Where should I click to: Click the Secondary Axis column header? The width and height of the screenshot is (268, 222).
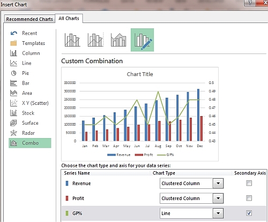pyautogui.click(x=250, y=173)
